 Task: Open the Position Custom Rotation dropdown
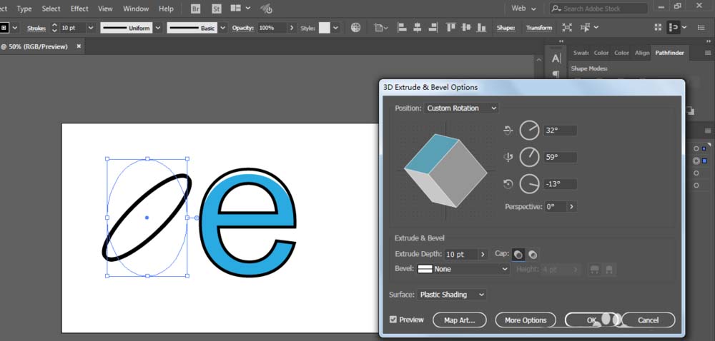click(x=462, y=108)
